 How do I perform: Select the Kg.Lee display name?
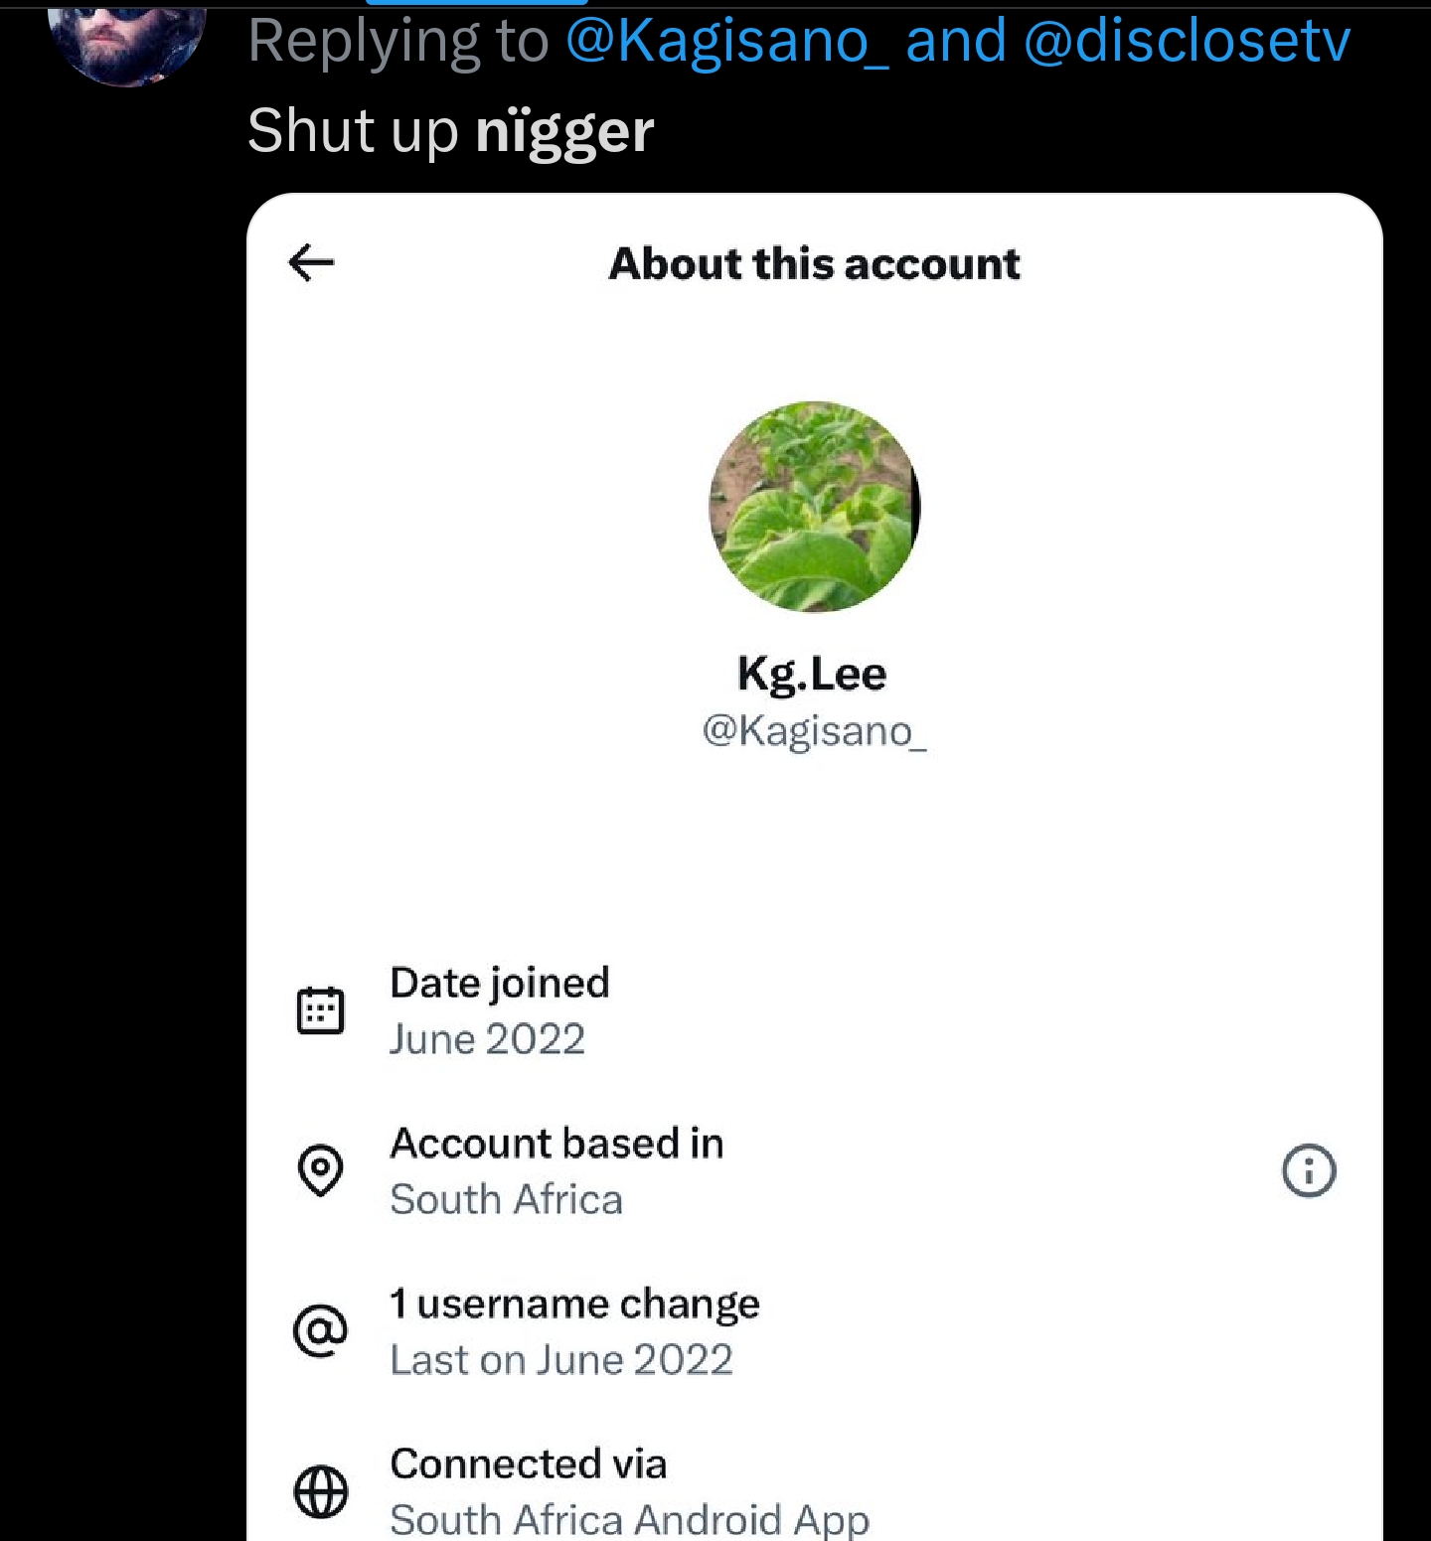[813, 673]
